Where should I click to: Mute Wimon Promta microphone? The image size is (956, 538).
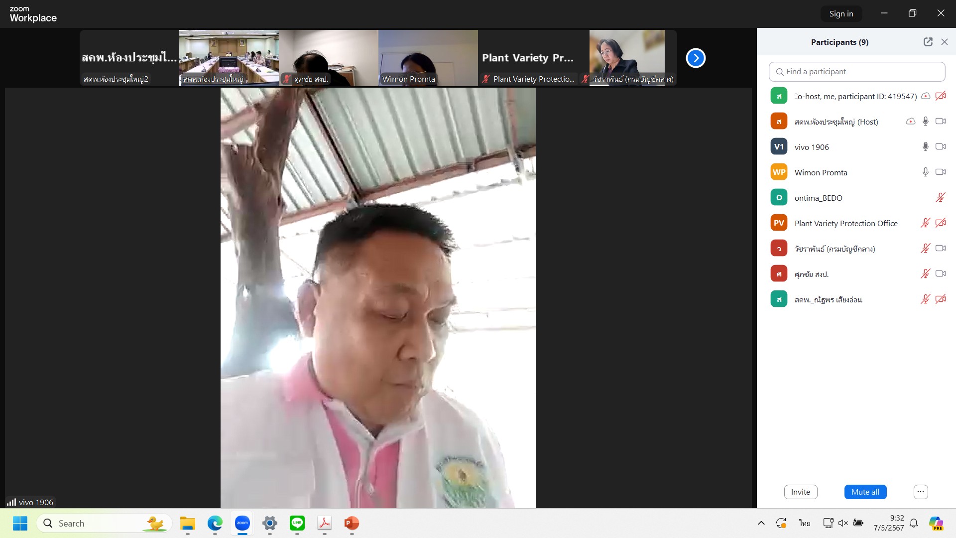(926, 172)
